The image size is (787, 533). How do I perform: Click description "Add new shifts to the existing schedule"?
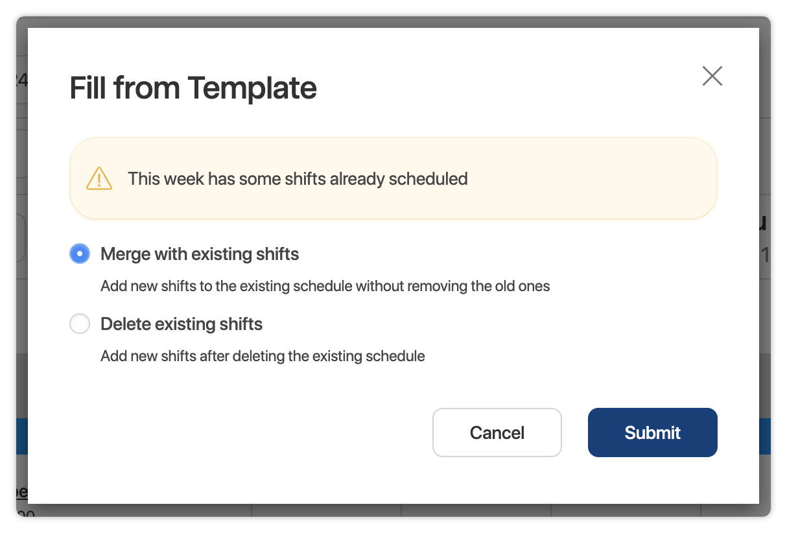pyautogui.click(x=325, y=286)
